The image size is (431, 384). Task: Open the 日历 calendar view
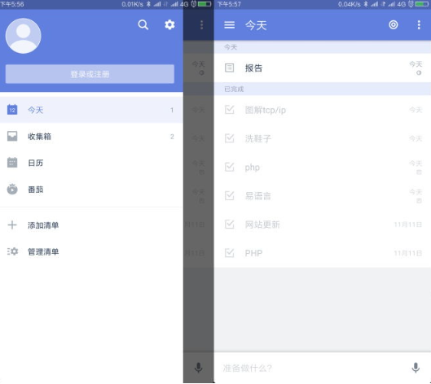coord(91,163)
